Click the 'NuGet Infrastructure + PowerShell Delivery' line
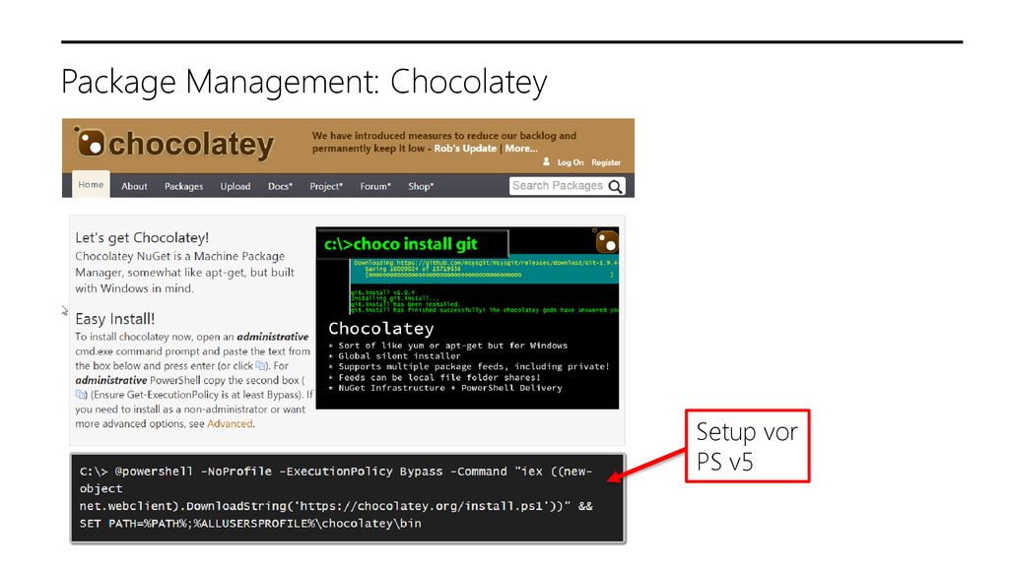Screen dimensions: 1009x567 coord(445,388)
